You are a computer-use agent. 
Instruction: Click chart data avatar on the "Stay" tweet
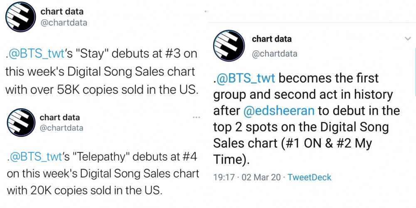(20, 17)
